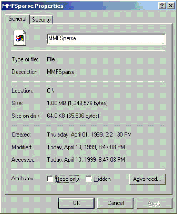
Task: Select the General tab
Action: [17, 19]
